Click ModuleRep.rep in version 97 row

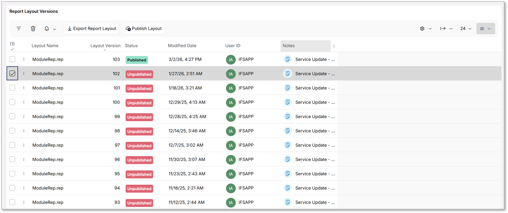pos(48,145)
